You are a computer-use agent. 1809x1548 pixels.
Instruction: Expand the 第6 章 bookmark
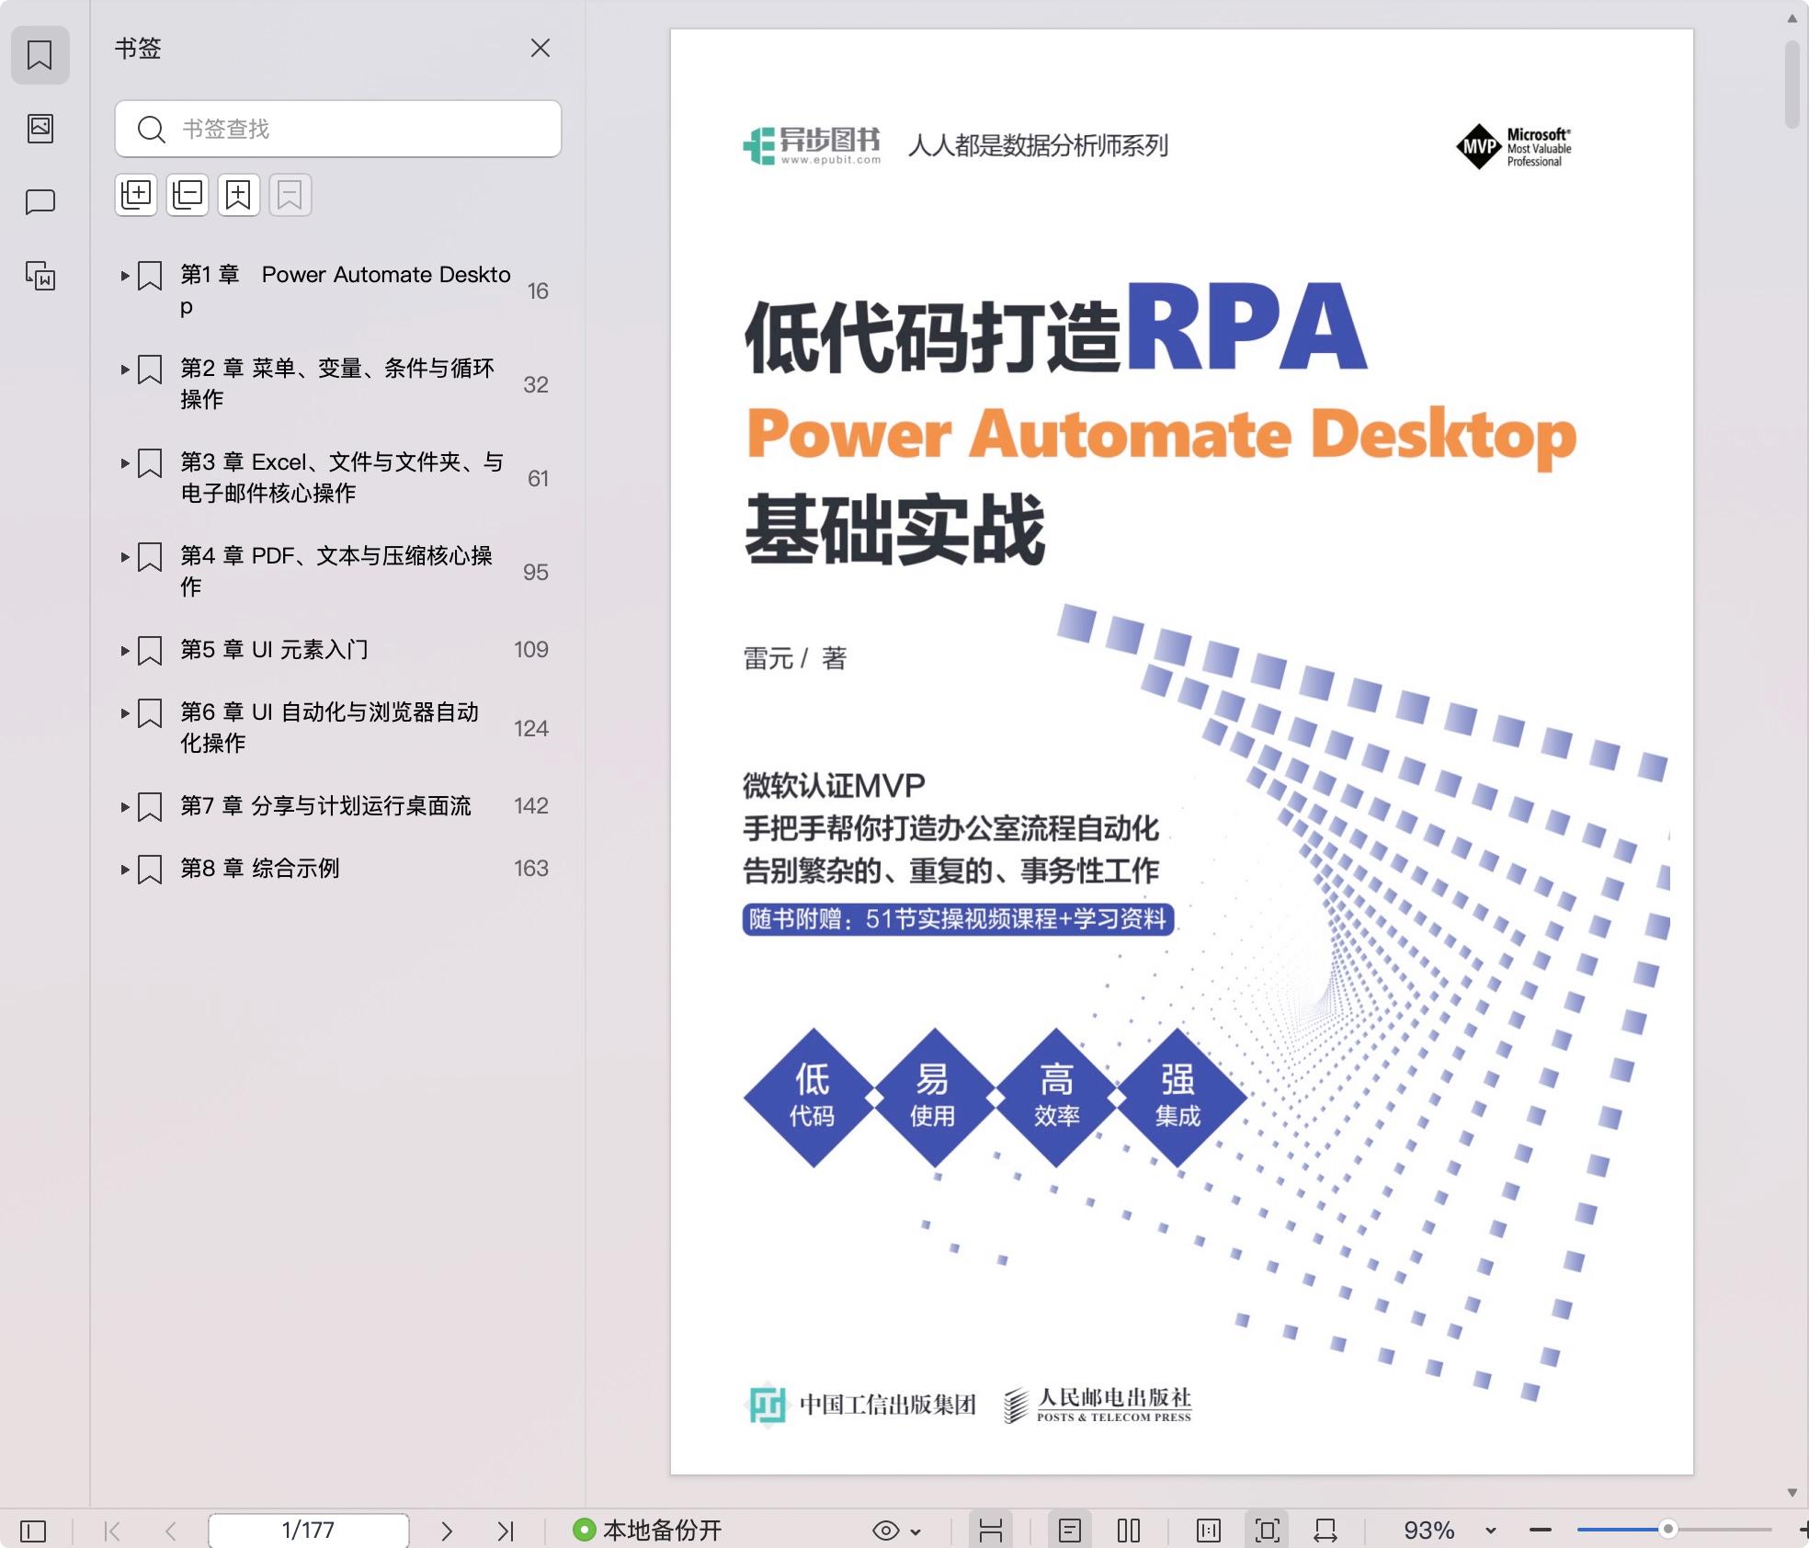(x=125, y=712)
